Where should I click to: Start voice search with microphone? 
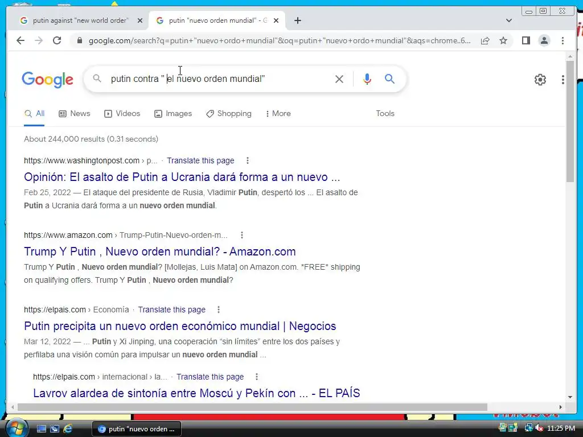367,79
